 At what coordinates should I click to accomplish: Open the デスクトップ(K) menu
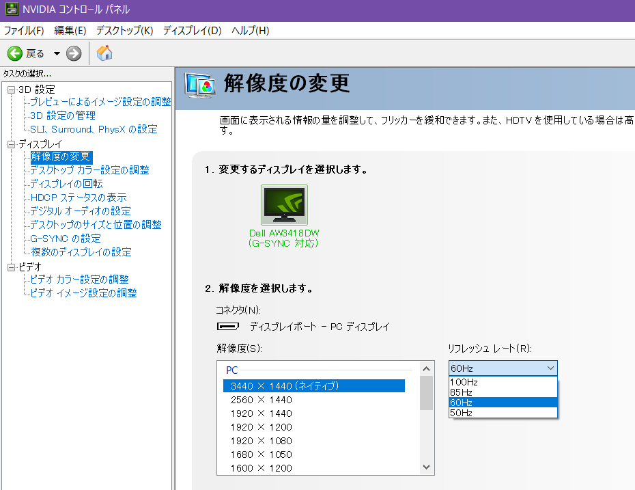[125, 30]
